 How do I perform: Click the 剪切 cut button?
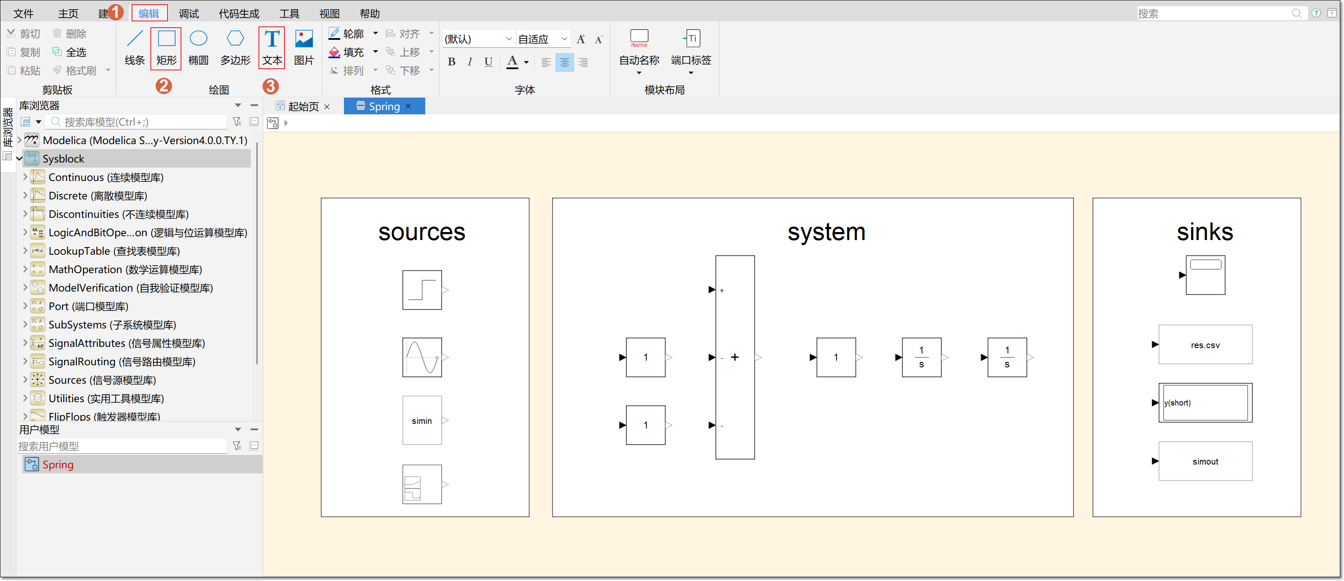click(23, 34)
